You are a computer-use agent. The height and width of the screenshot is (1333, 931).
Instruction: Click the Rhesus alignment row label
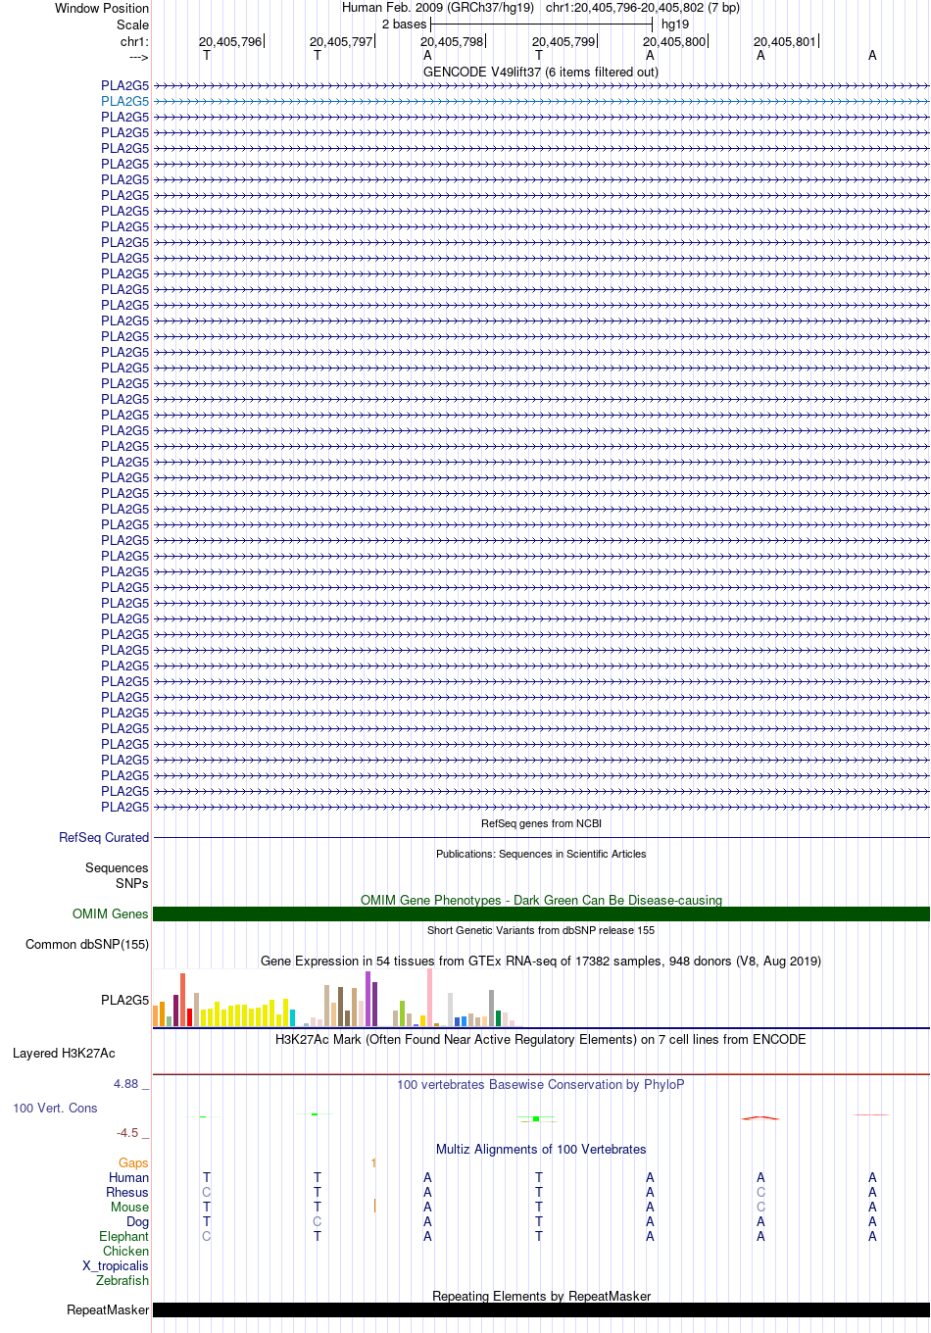pos(127,1193)
